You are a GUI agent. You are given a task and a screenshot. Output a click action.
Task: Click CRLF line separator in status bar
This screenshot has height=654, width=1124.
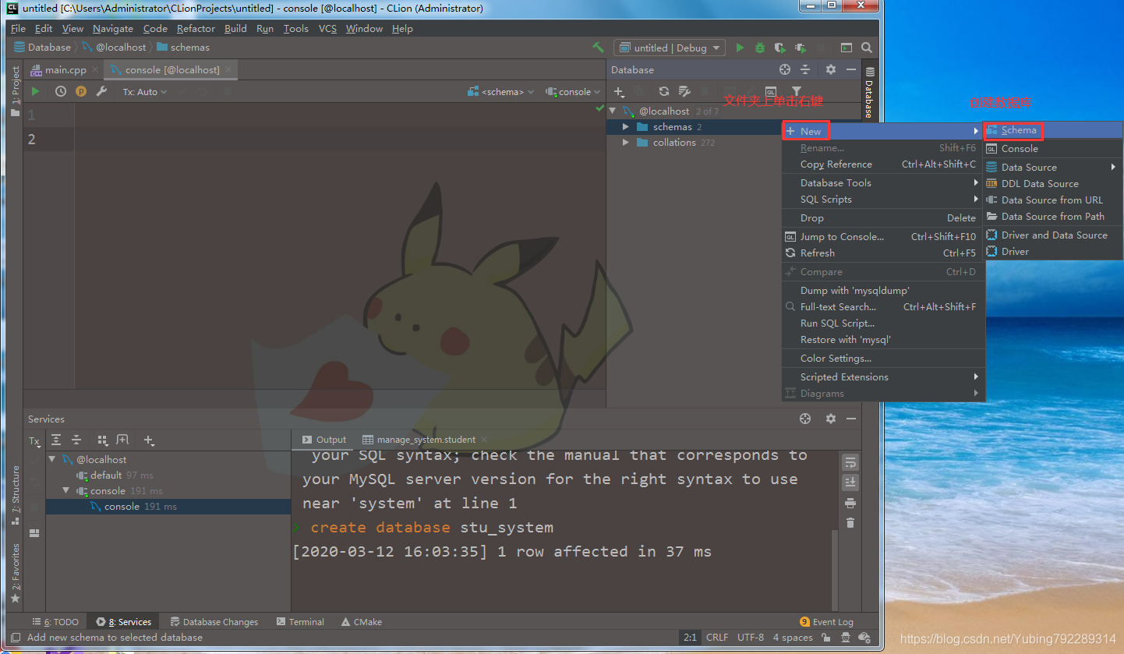717,638
